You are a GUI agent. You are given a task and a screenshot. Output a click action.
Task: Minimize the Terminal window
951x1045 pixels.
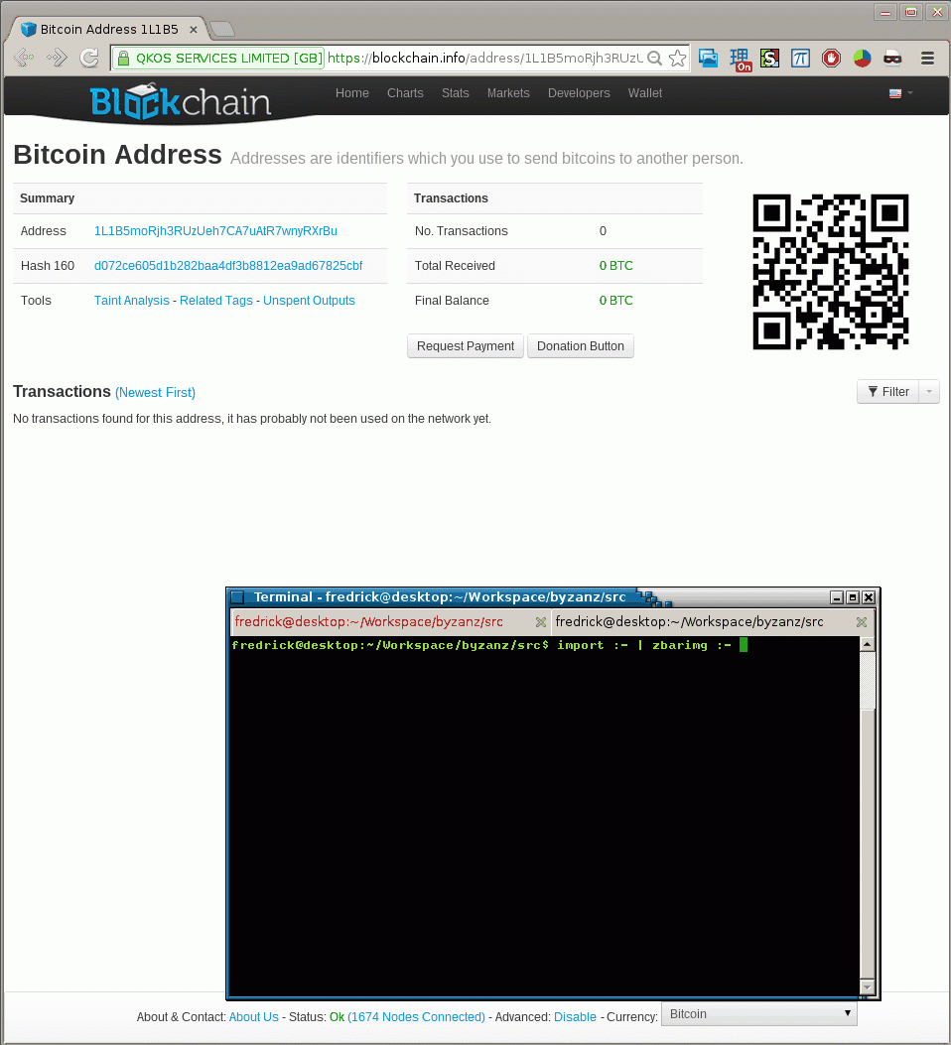pos(837,597)
